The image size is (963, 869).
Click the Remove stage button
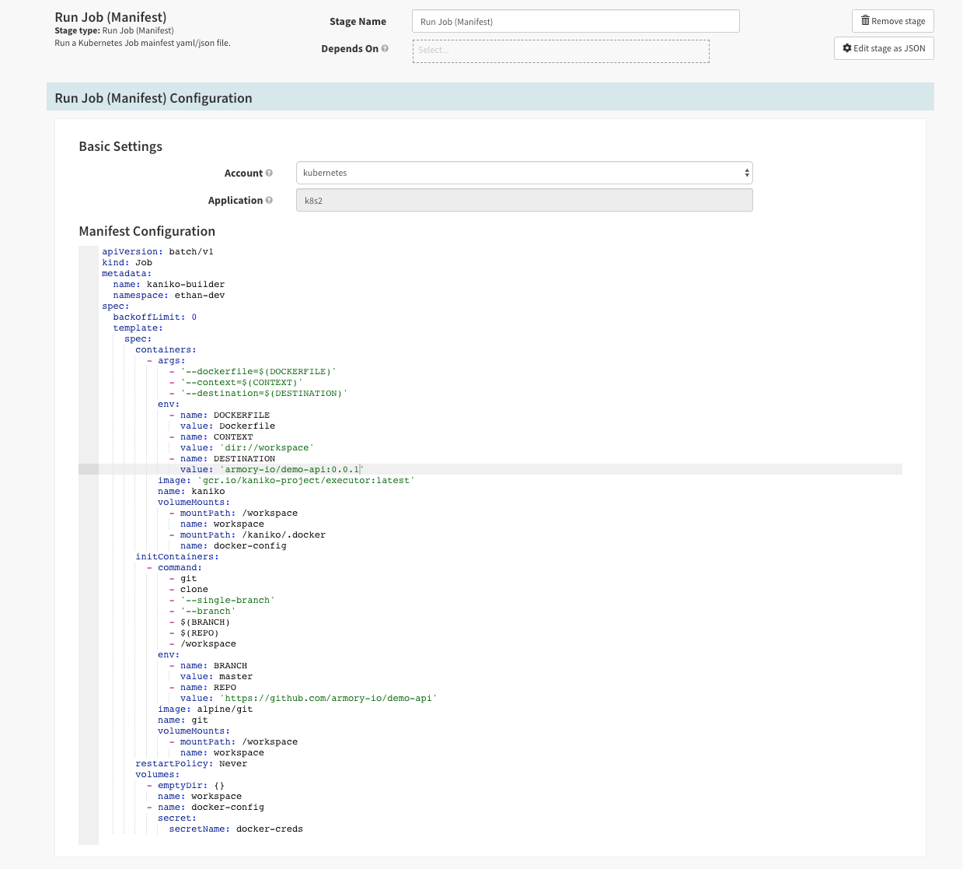pos(892,20)
